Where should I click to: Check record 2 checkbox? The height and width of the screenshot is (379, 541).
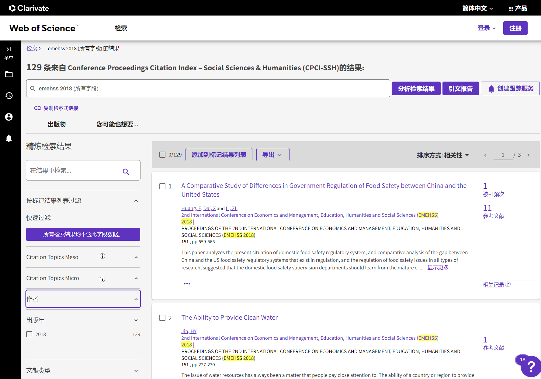coord(162,318)
